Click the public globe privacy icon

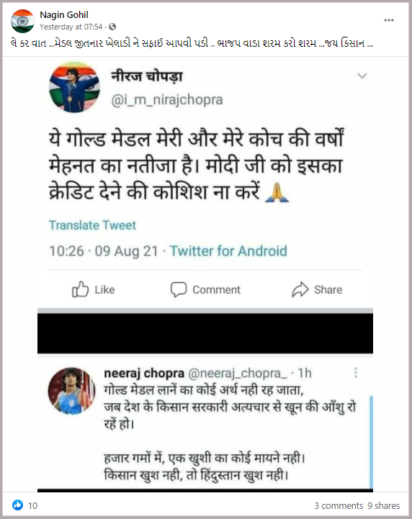click(x=112, y=27)
